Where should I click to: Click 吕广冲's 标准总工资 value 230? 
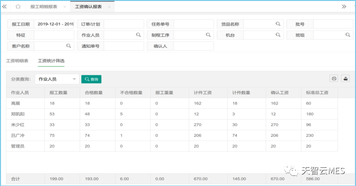click(310, 135)
